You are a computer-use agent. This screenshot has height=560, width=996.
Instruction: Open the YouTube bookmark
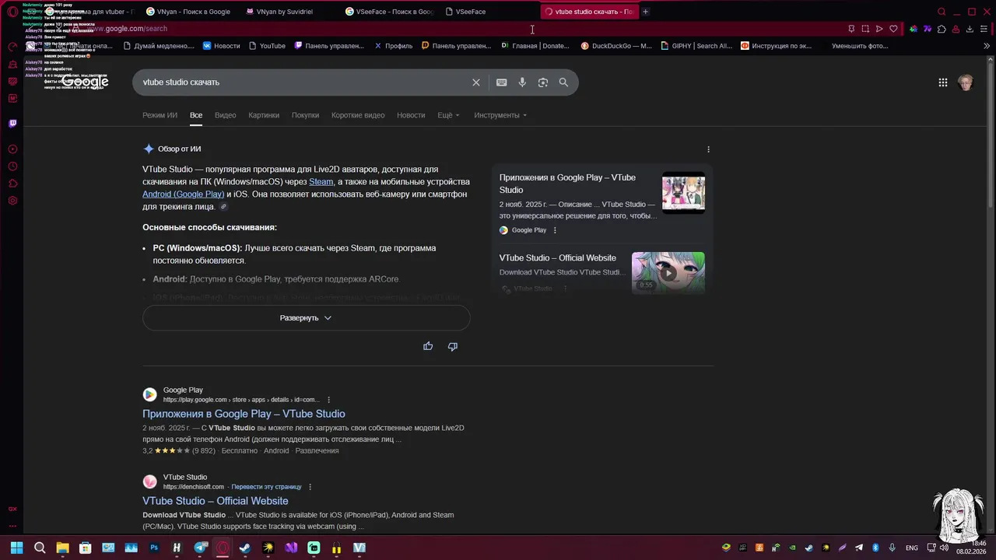pos(266,46)
